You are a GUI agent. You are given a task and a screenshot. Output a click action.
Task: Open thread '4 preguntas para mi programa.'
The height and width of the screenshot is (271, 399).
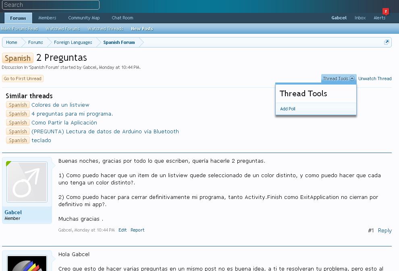tap(72, 114)
